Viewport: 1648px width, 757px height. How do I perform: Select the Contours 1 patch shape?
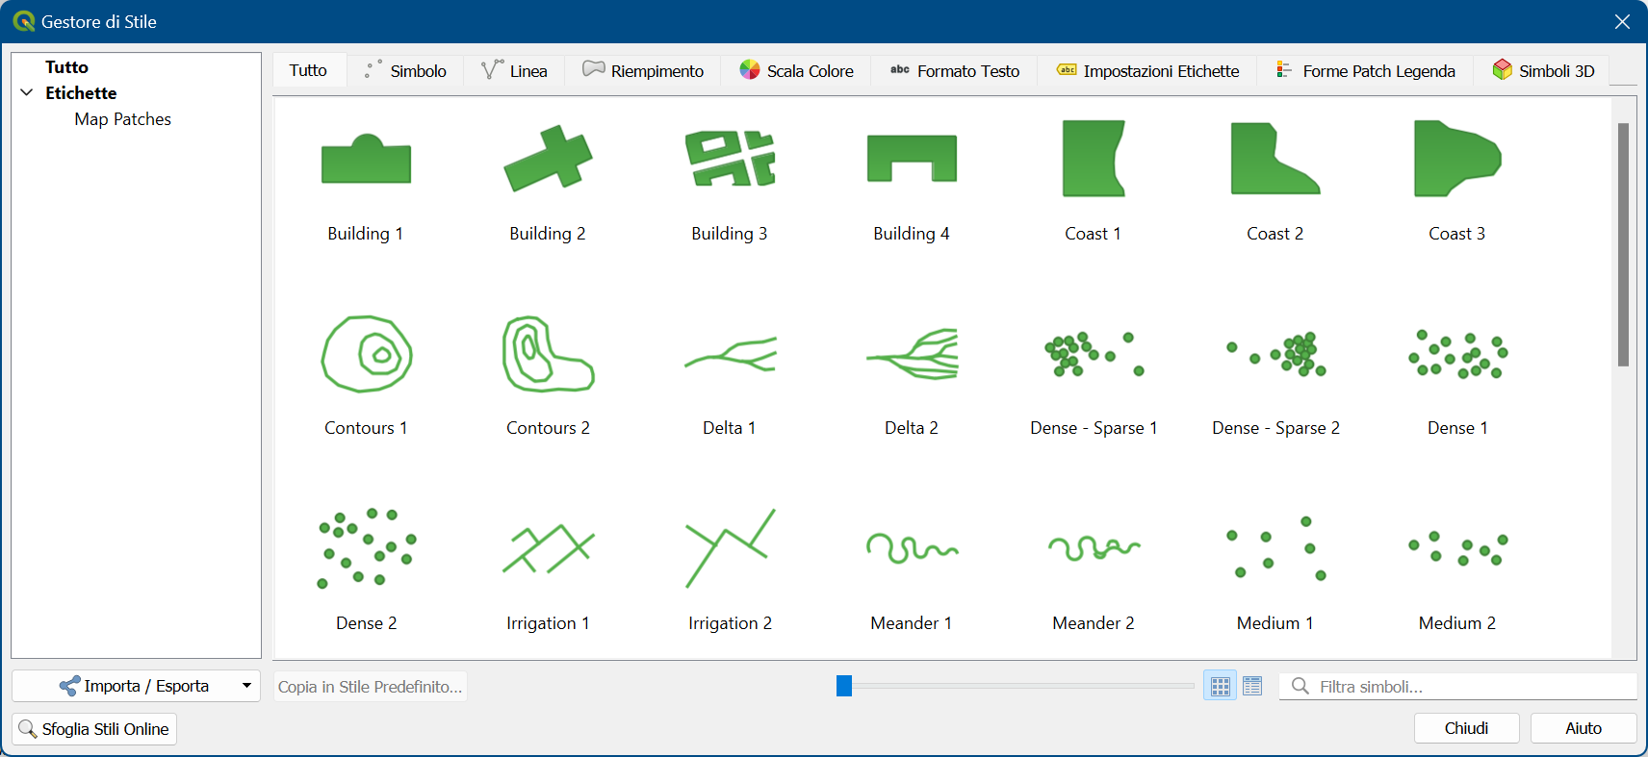[366, 375]
